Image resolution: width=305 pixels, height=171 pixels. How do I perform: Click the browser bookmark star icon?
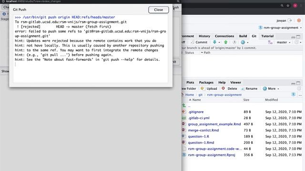(x=288, y=6)
